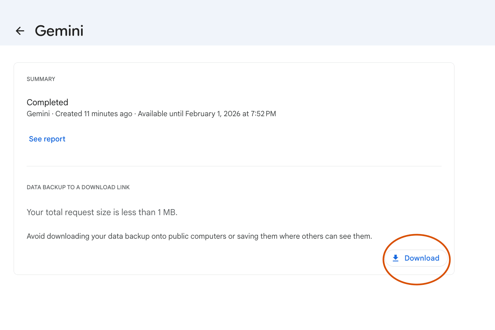The image size is (495, 330).
Task: Click the DATA BACKUP TO A DOWNLOAD LINK heading
Action: pos(78,187)
